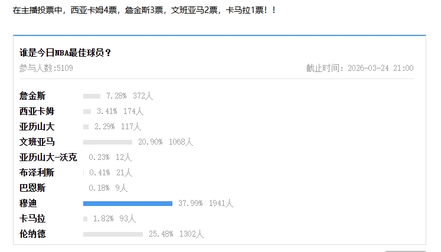Select the 穆迪 poll option label
The image size is (441, 252).
click(28, 203)
